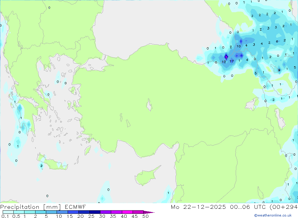Click the '10' map value near the Caucasus
The width and height of the screenshot is (298, 218).
tap(238, 46)
